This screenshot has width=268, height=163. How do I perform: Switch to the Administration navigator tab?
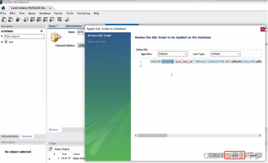[x=10, y=136]
